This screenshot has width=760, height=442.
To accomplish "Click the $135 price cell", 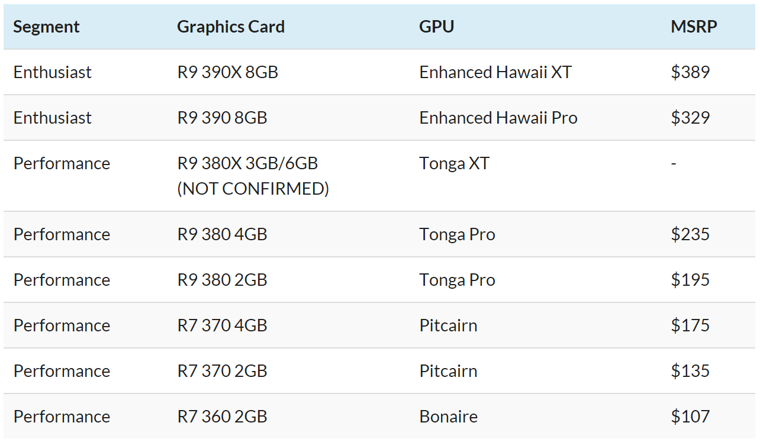I will tap(690, 371).
